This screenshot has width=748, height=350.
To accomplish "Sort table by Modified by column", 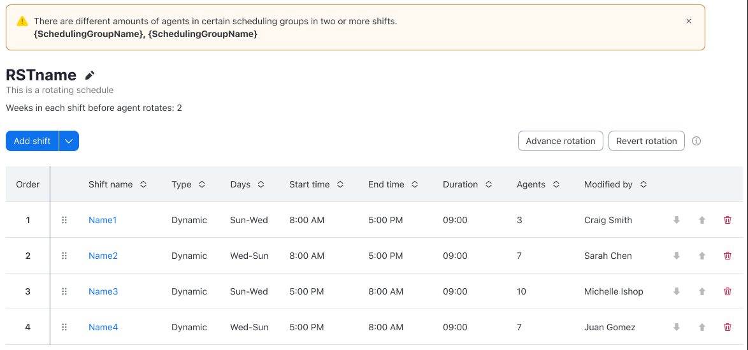I will pos(643,184).
